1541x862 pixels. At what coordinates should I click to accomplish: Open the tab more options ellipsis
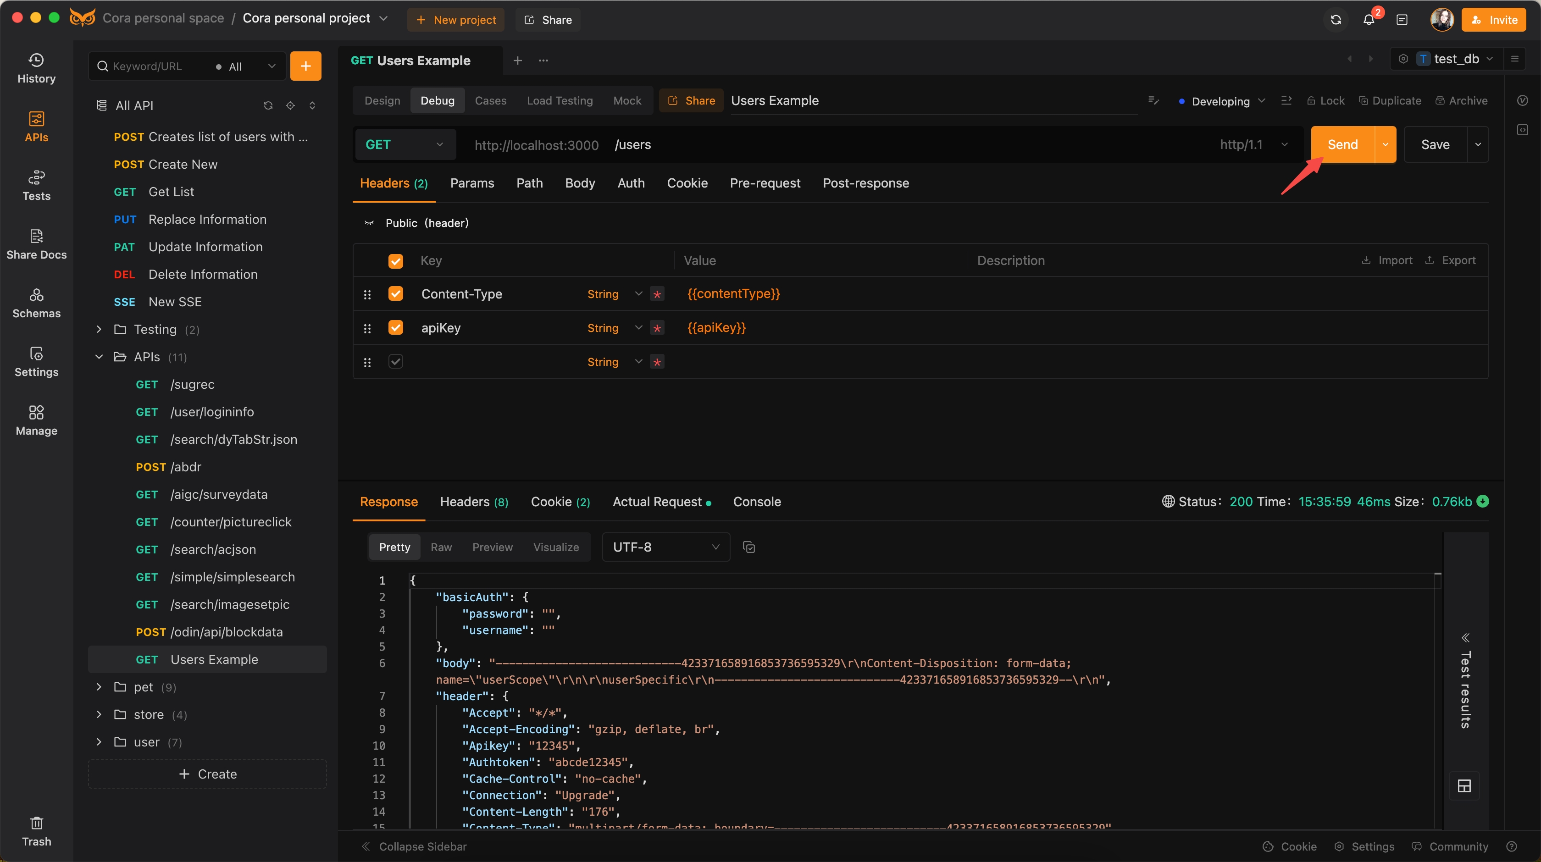pyautogui.click(x=543, y=61)
